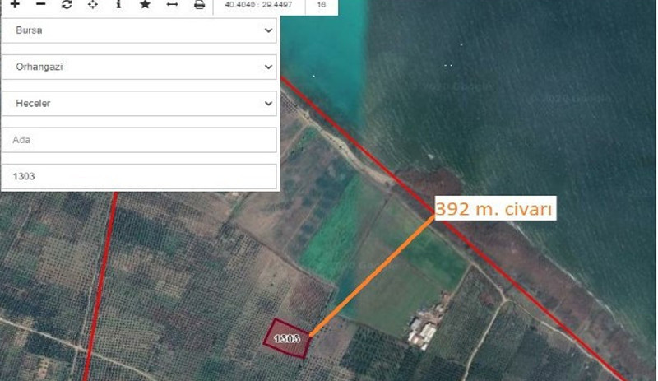
Task: Add to favorites with star icon
Action: coord(146,4)
